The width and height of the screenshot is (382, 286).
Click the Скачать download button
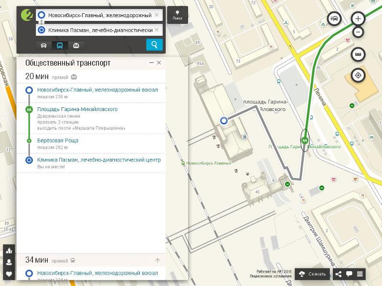tap(312, 274)
